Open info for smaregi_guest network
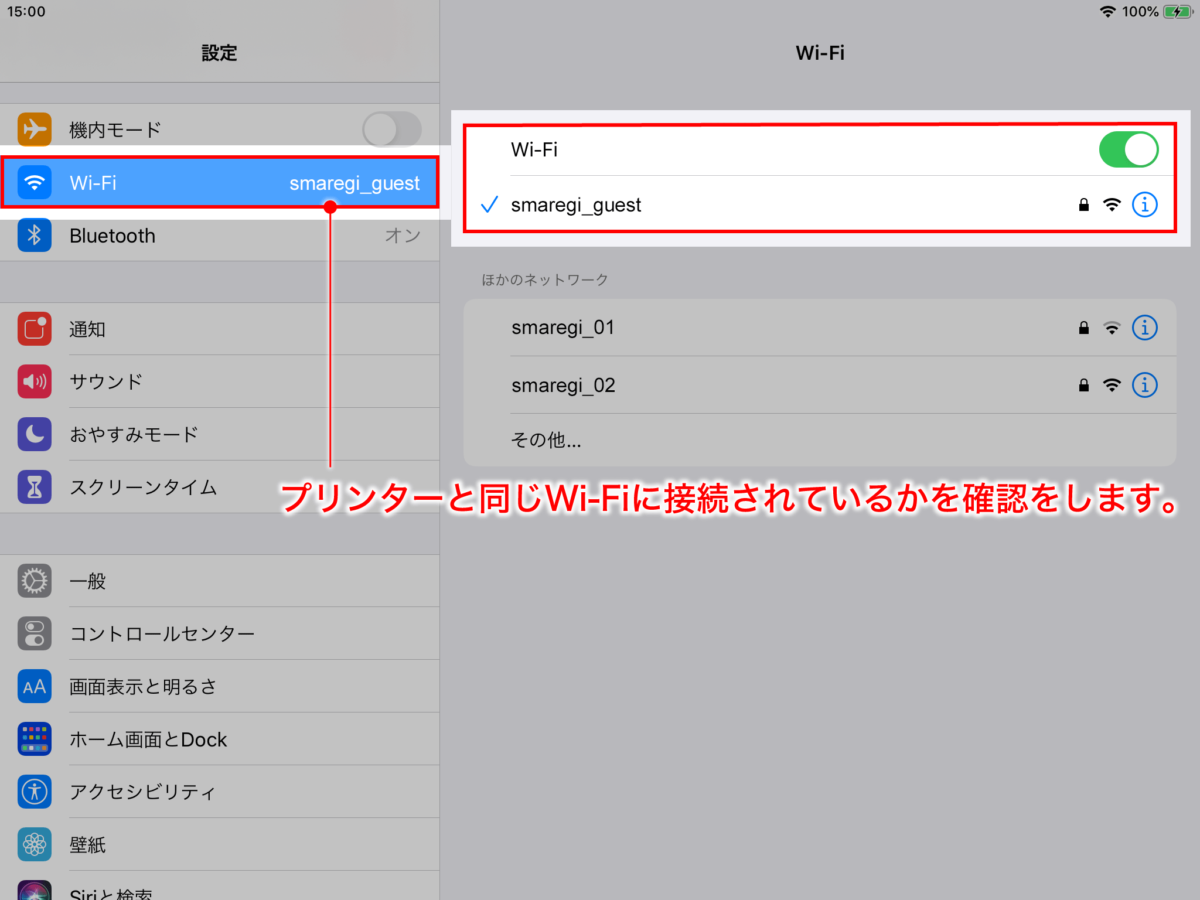This screenshot has height=900, width=1200. tap(1144, 204)
